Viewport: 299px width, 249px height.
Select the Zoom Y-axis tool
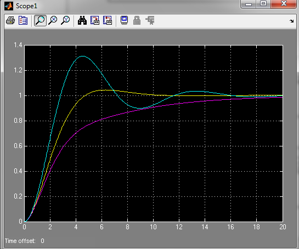(x=65, y=20)
